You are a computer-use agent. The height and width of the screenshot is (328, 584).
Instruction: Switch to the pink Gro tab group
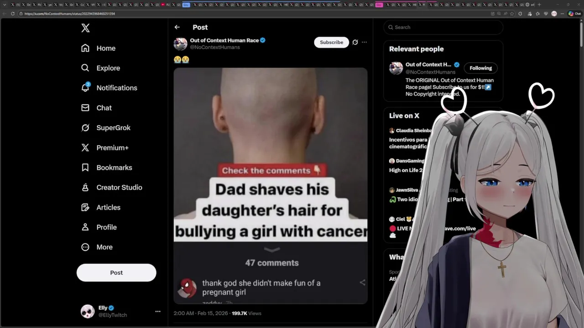379,5
